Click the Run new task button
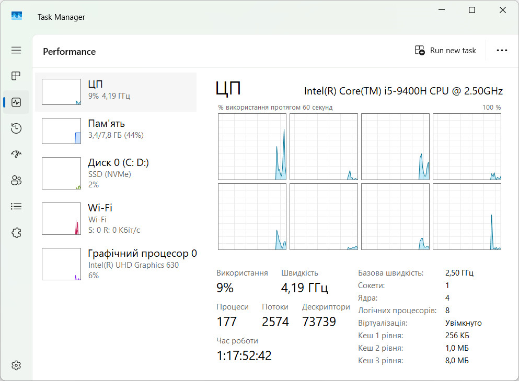 (446, 51)
